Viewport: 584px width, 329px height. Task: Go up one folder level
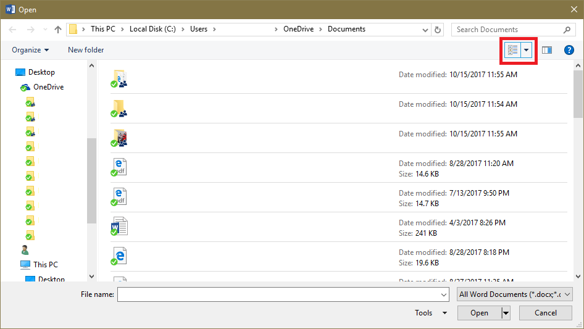[58, 30]
